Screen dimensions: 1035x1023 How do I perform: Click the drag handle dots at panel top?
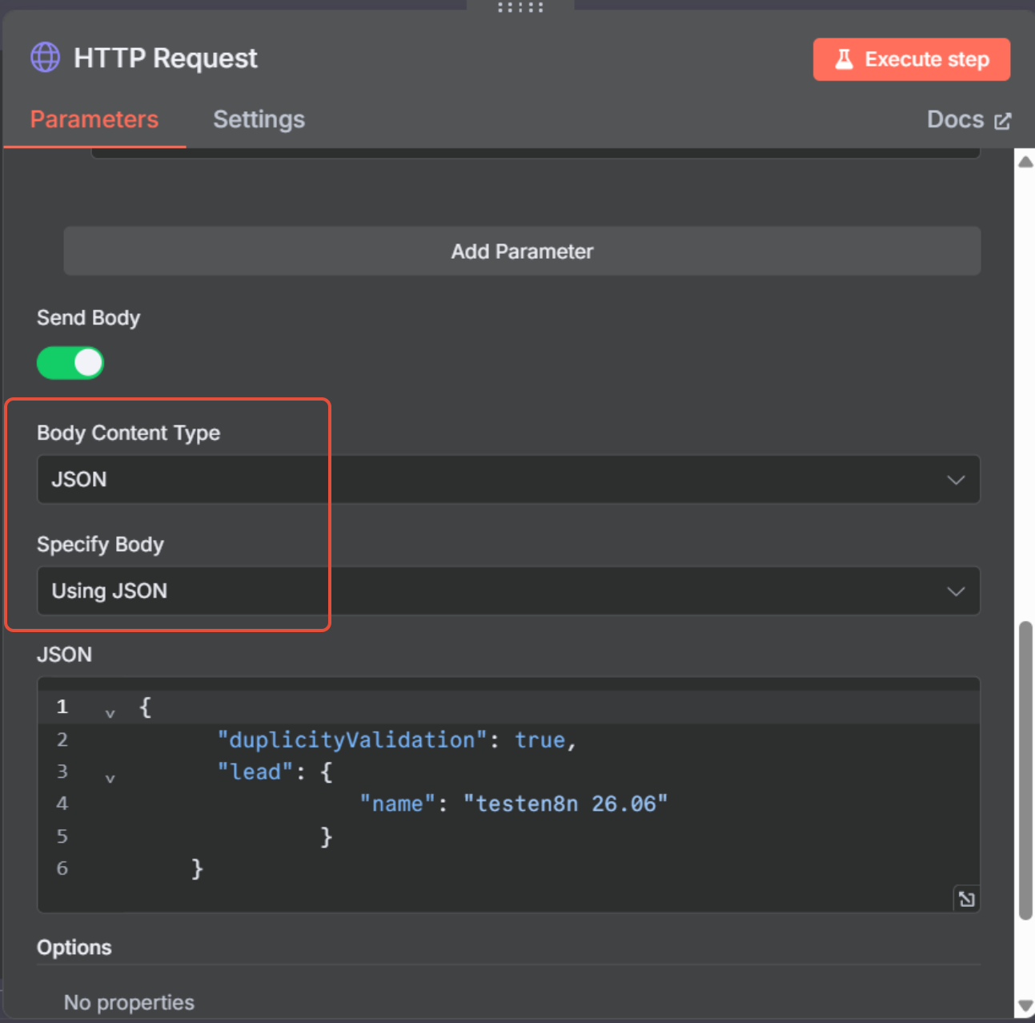click(520, 7)
